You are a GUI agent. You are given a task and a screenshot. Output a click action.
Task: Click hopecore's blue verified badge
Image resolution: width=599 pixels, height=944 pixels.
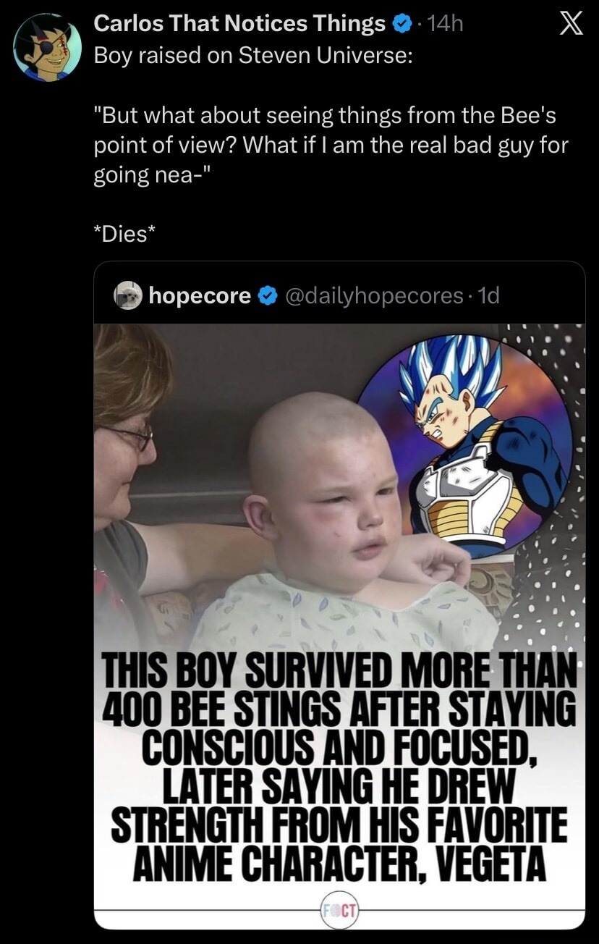[x=267, y=295]
